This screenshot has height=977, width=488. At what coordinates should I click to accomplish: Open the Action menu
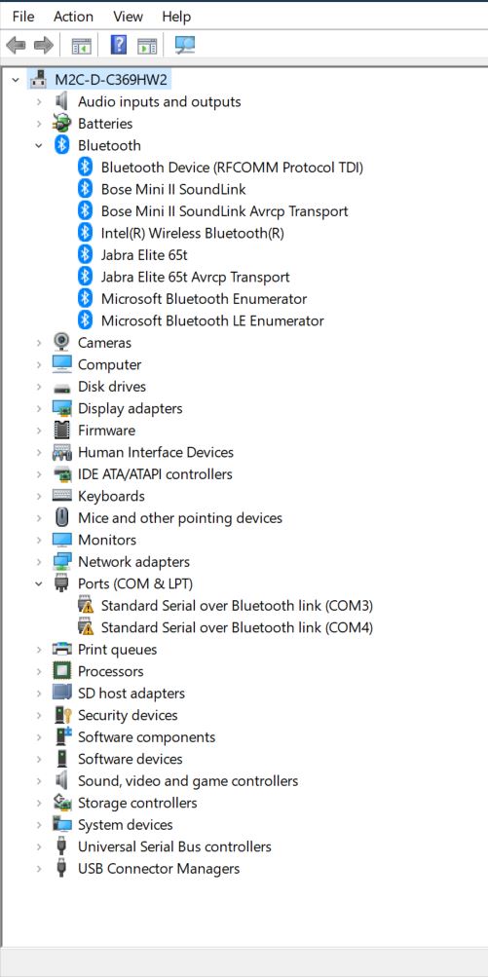tap(74, 17)
